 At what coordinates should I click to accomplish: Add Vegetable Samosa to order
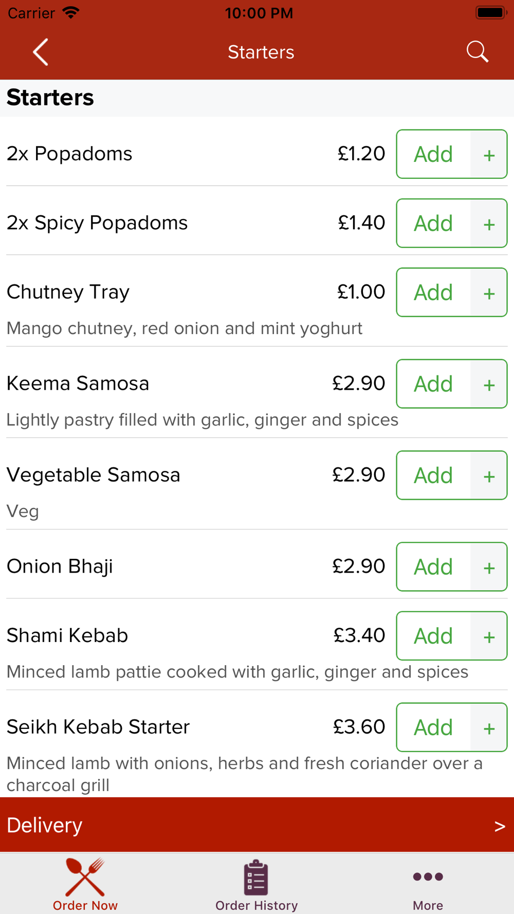click(433, 476)
